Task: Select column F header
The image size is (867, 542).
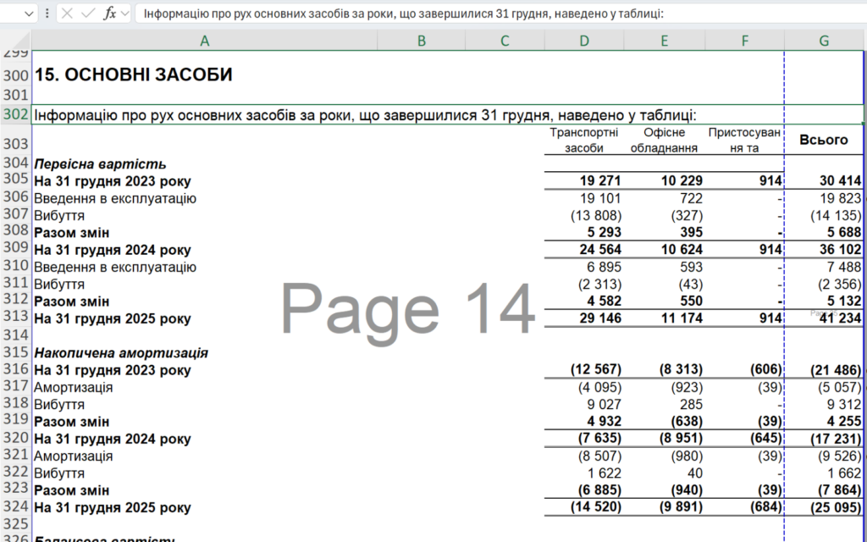Action: click(x=745, y=41)
